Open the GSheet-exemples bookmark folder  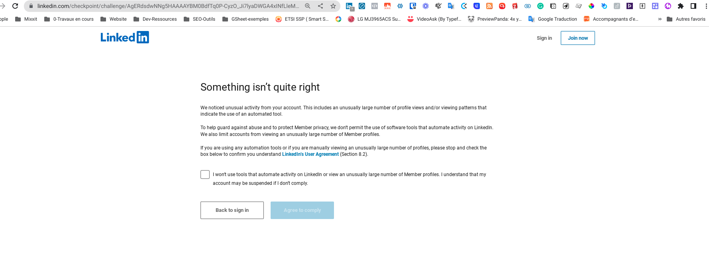245,19
